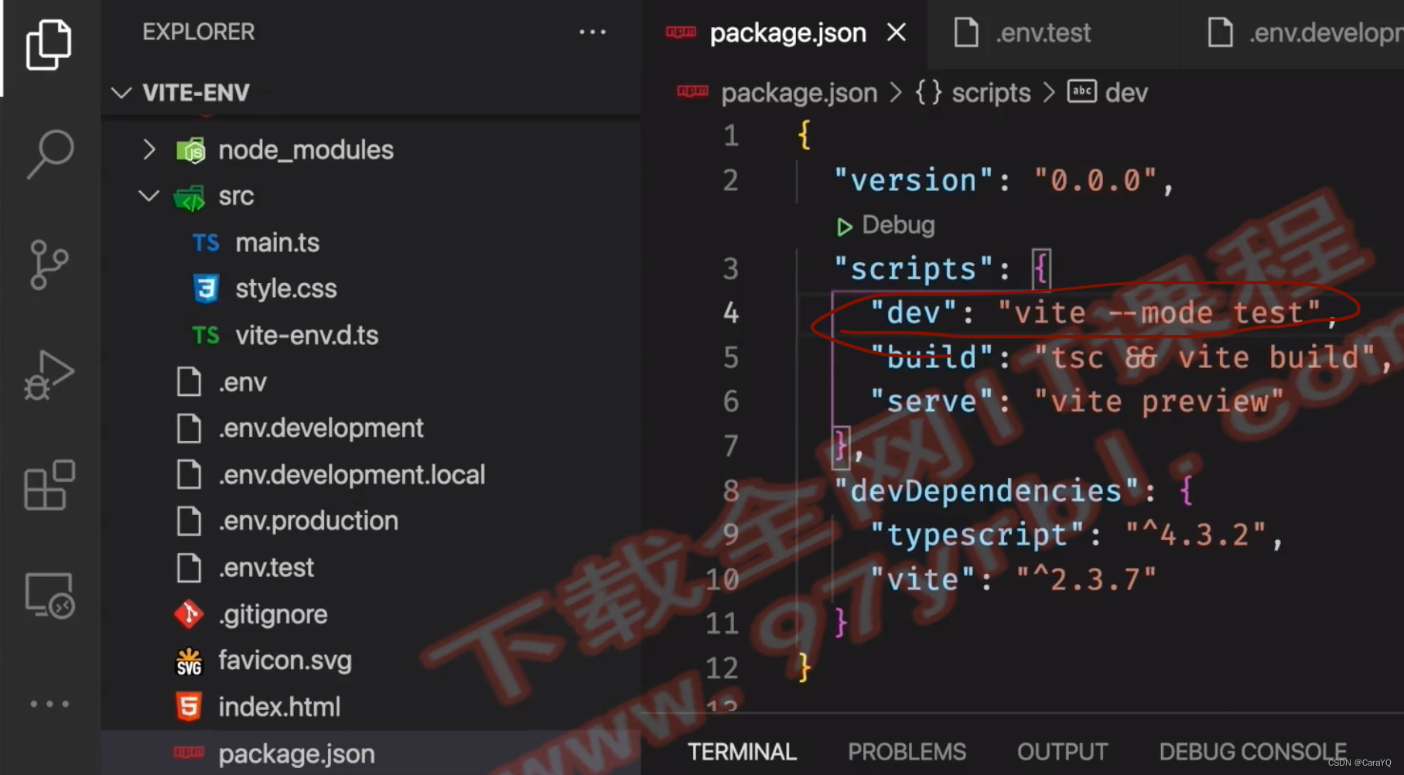This screenshot has width=1404, height=775.
Task: Click the "^4.3.2" typescript version value
Action: coord(1196,535)
